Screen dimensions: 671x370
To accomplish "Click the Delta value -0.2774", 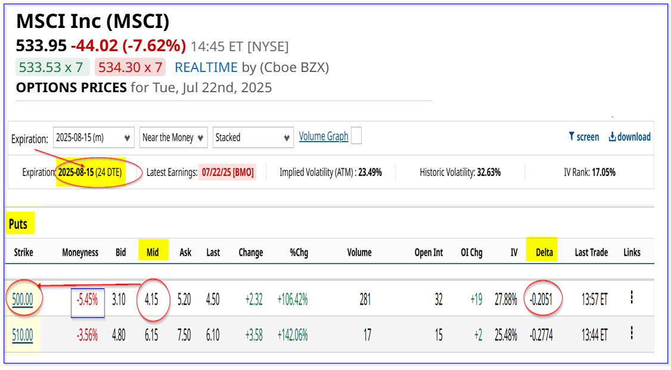I will [541, 335].
